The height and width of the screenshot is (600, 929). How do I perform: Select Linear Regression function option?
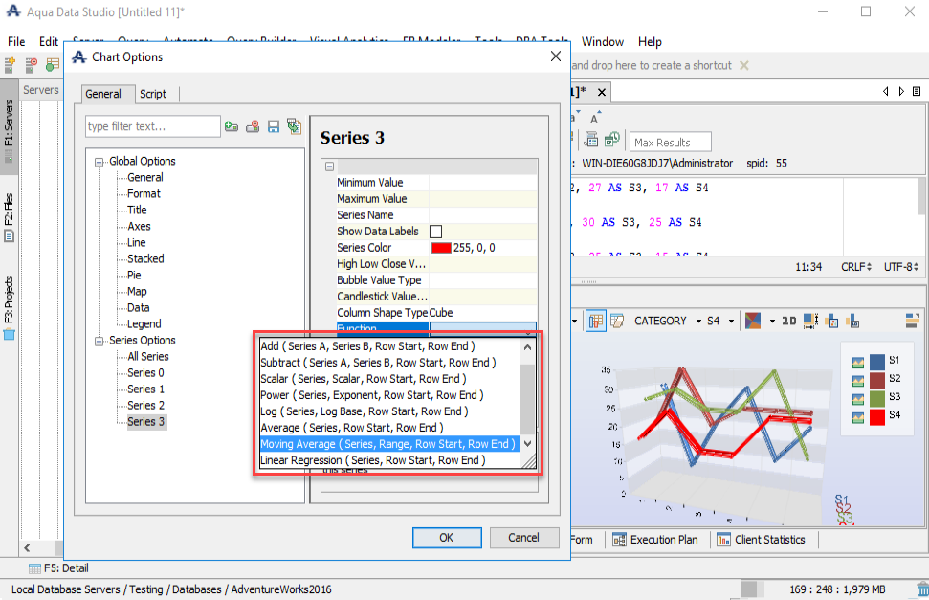click(x=373, y=460)
